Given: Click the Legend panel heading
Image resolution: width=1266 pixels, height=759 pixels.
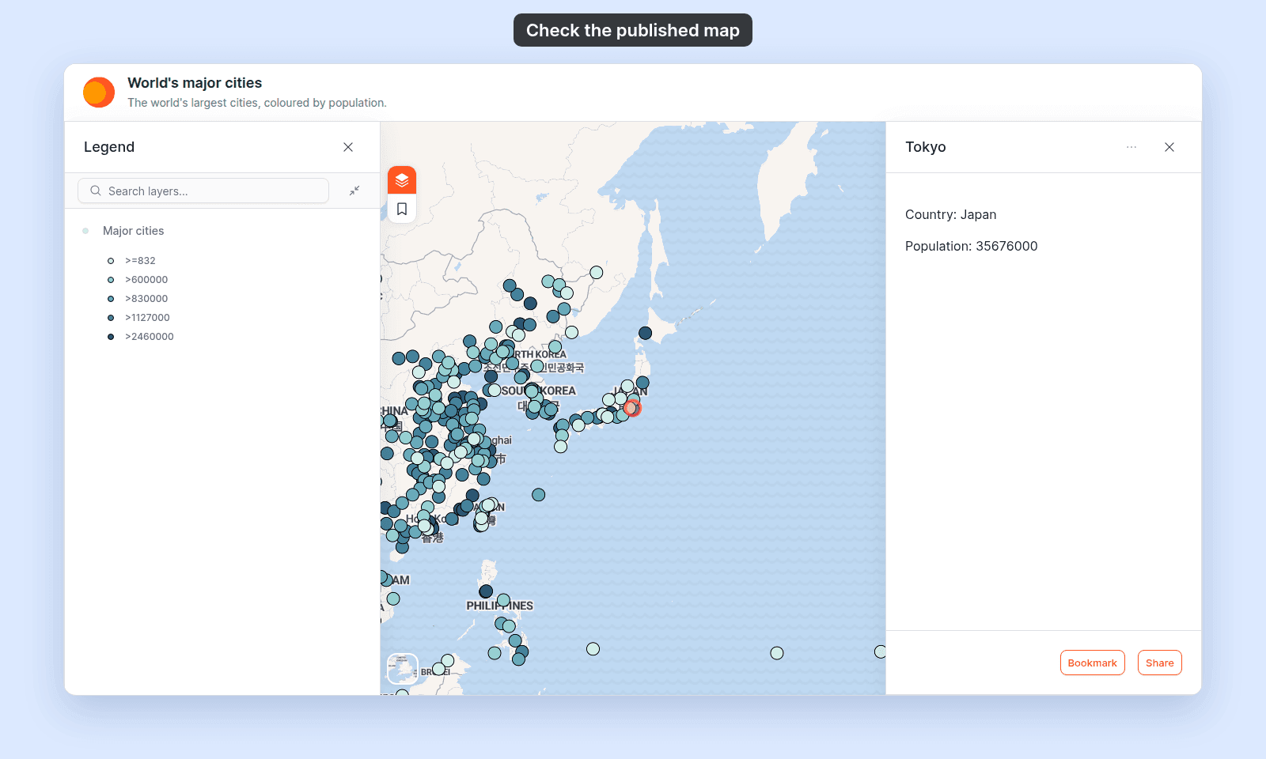Looking at the screenshot, I should tap(109, 147).
